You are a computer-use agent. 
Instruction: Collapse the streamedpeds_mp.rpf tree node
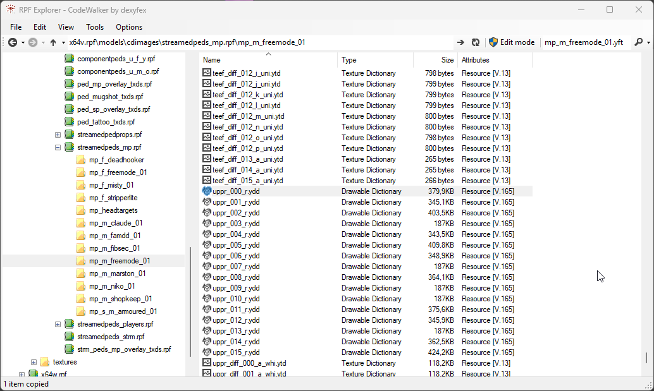click(x=58, y=147)
